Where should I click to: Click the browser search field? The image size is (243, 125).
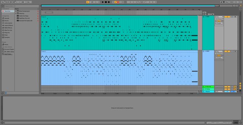pos(21,6)
